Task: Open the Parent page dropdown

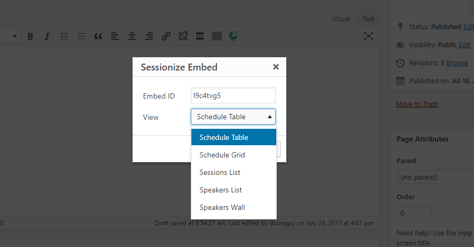Action: coord(435,177)
